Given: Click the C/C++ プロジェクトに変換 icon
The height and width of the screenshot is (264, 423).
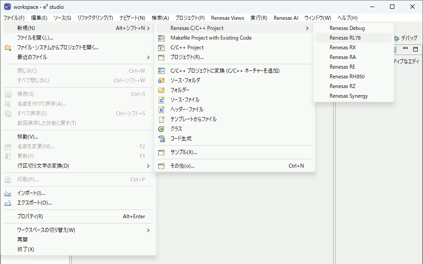Looking at the screenshot, I should pos(161,71).
